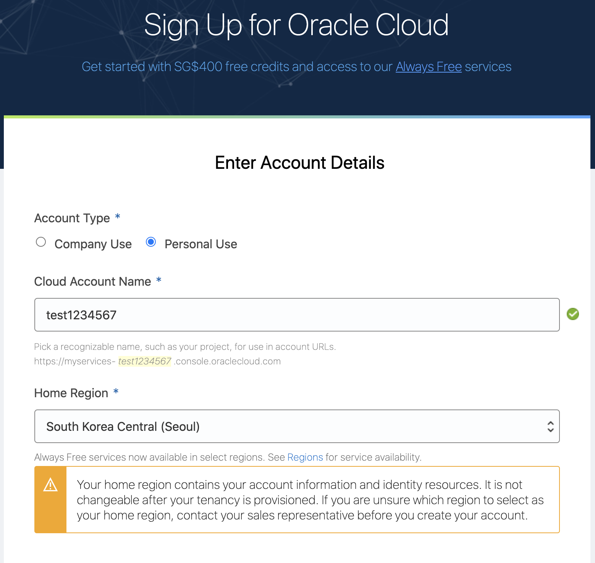Click the orange warning triangle icon
The height and width of the screenshot is (563, 595).
[50, 485]
